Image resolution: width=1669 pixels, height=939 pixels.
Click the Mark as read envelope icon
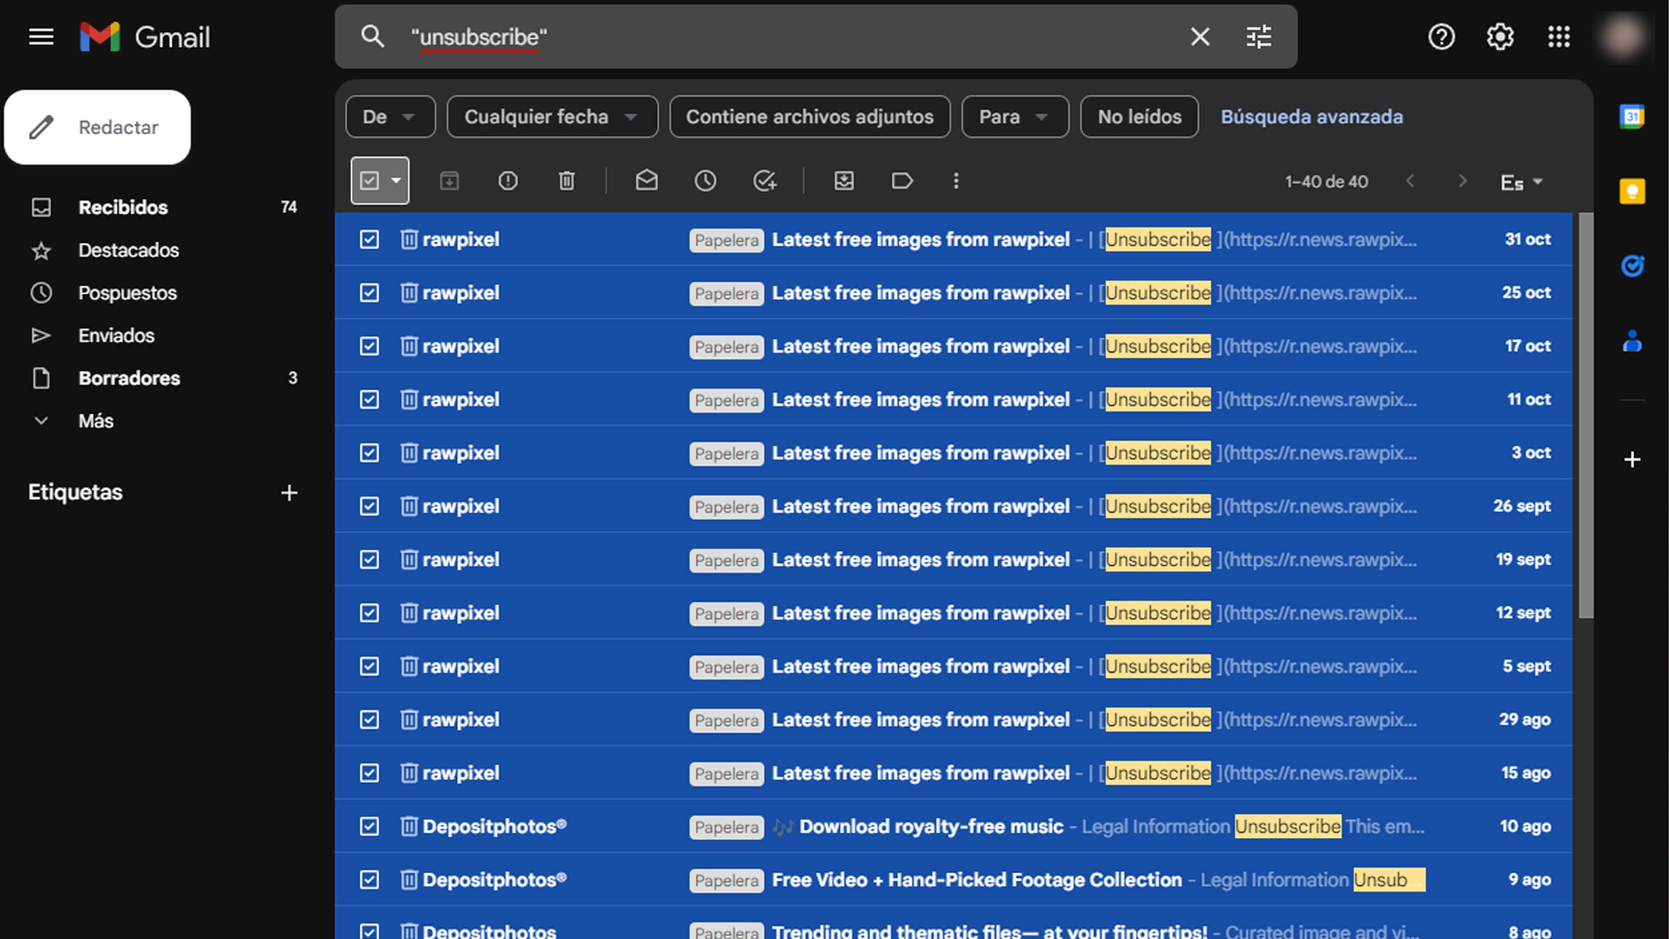pyautogui.click(x=647, y=181)
